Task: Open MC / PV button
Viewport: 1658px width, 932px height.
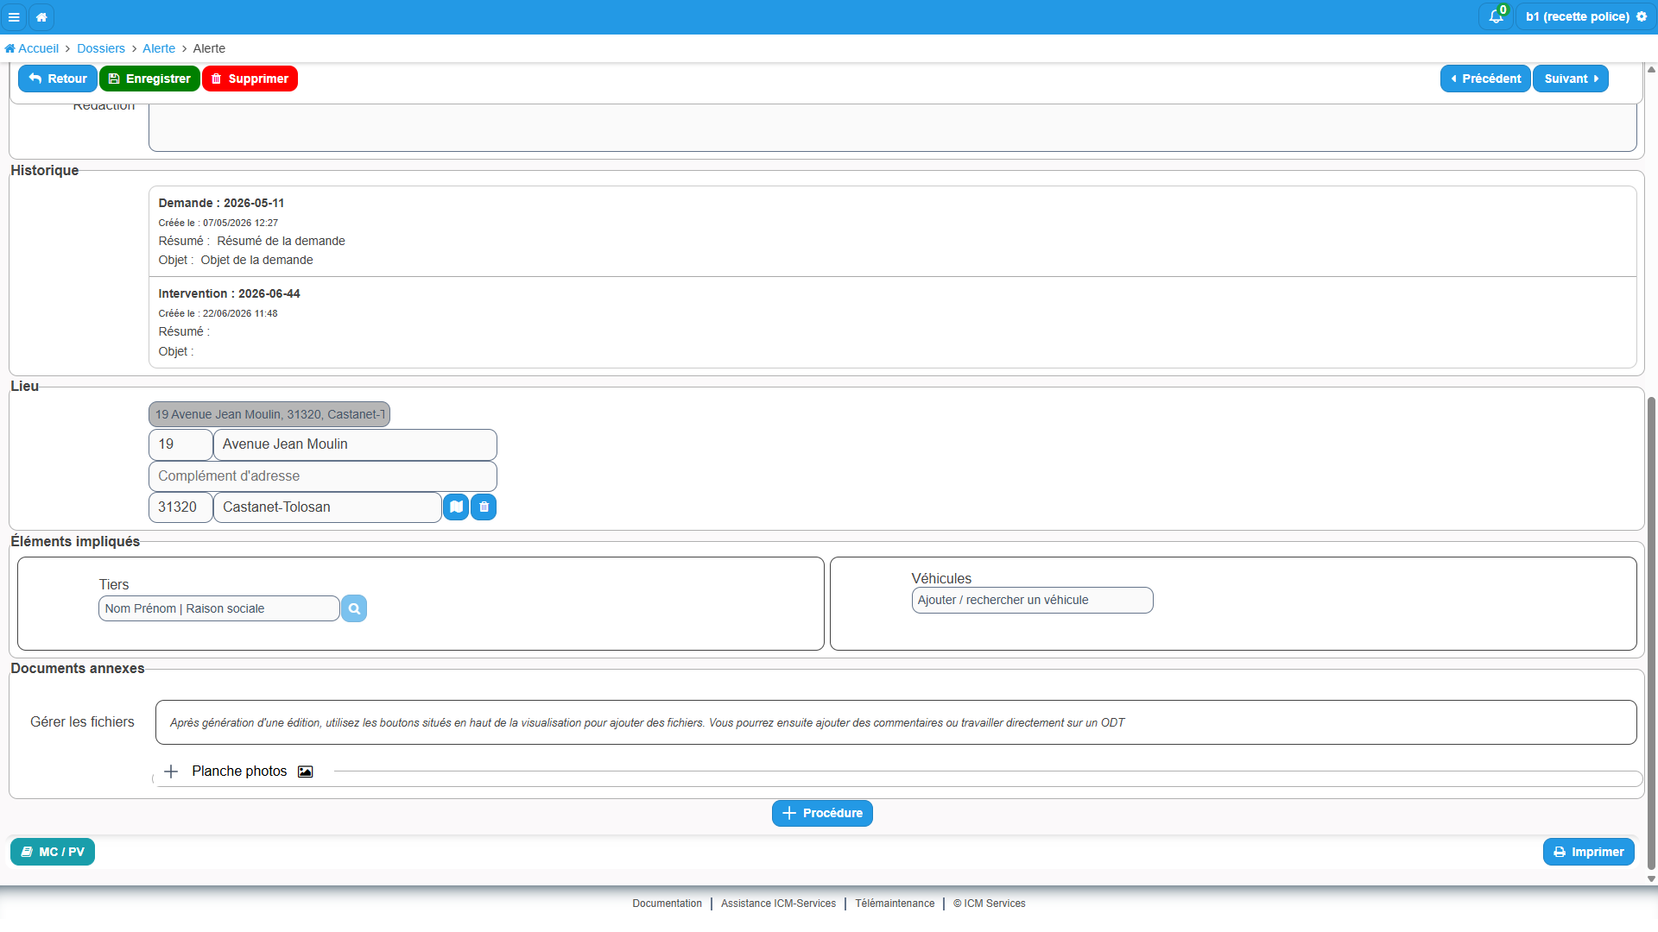Action: click(x=53, y=852)
